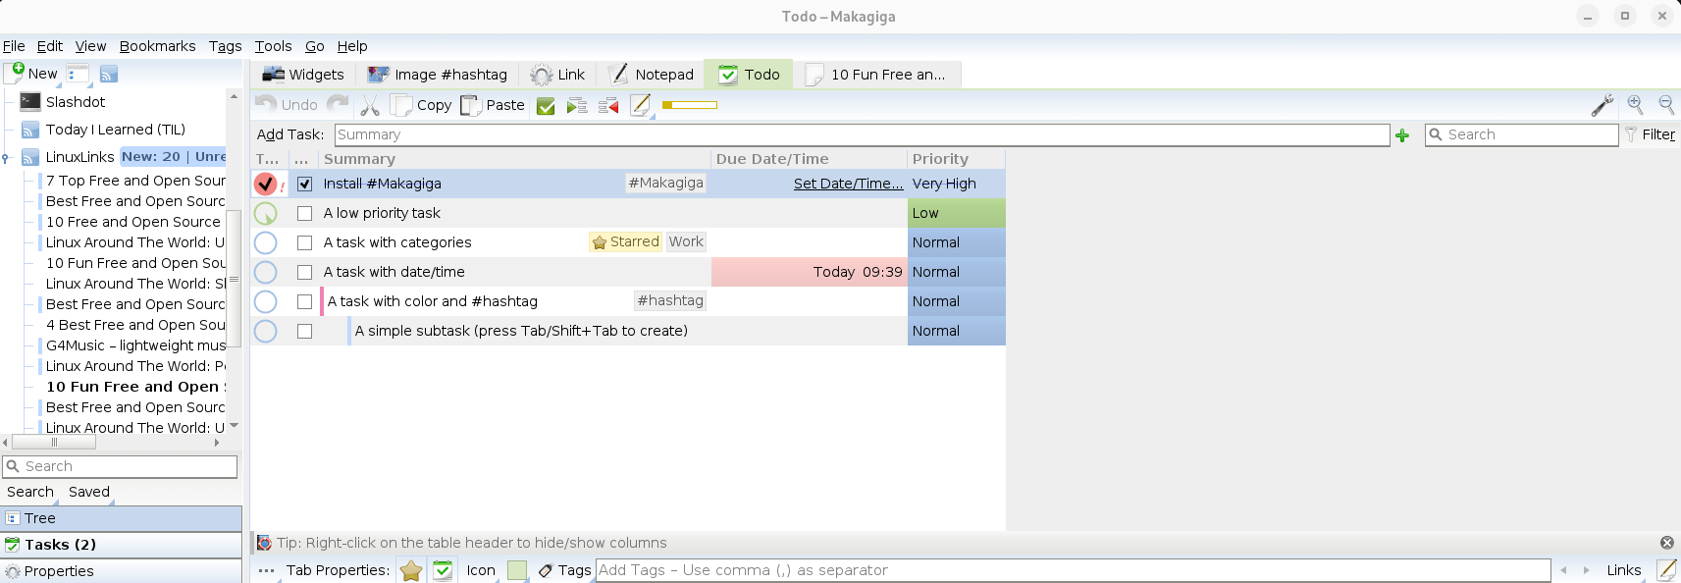Screen dimensions: 1681x583
Task: Click the Paste toolbar button
Action: tap(493, 105)
